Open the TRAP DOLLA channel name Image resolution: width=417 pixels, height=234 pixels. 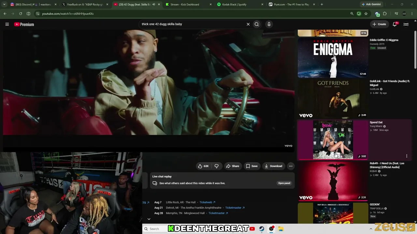pos(377,209)
